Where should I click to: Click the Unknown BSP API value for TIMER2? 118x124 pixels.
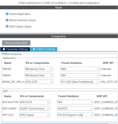coord(106,69)
